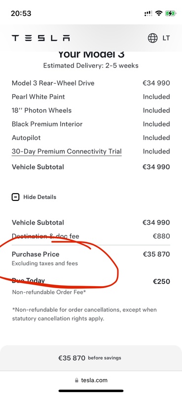Tap the €35 870 before savings bar
The image size is (182, 396).
click(x=91, y=358)
